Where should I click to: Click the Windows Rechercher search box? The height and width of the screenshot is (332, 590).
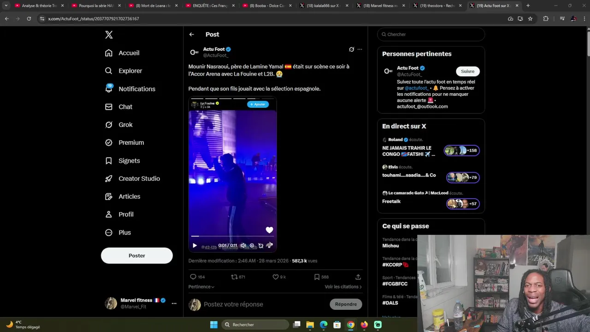coord(256,325)
